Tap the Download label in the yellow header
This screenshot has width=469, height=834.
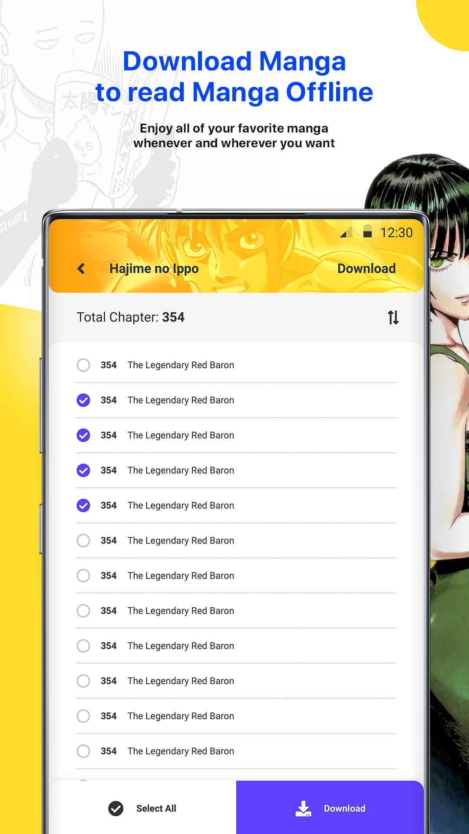(367, 268)
